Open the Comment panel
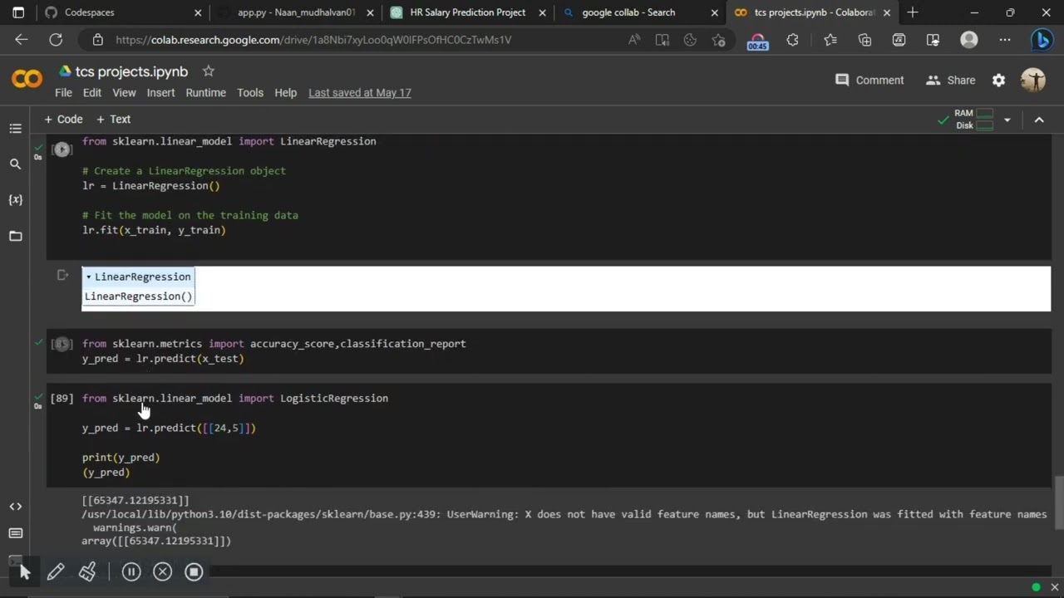This screenshot has height=598, width=1064. (x=869, y=80)
